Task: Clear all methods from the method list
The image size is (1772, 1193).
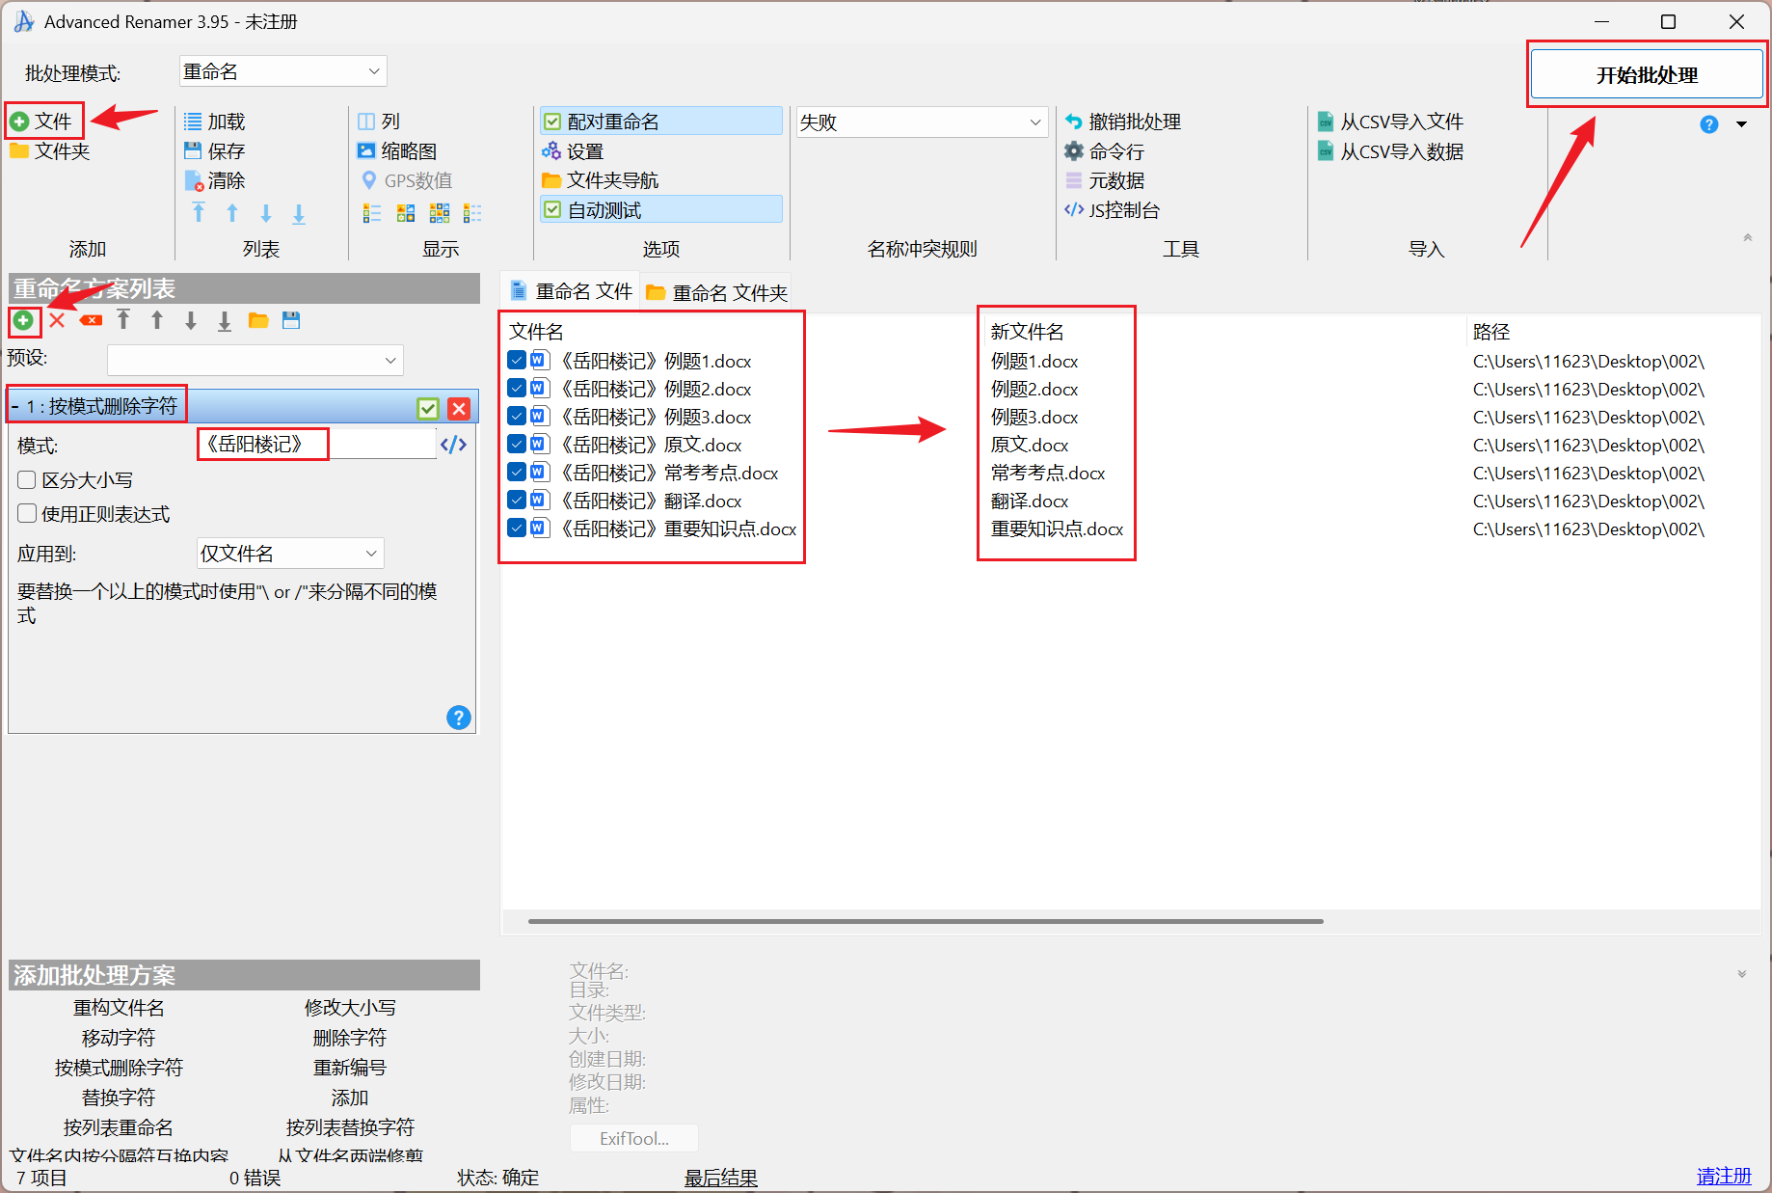Action: click(91, 320)
